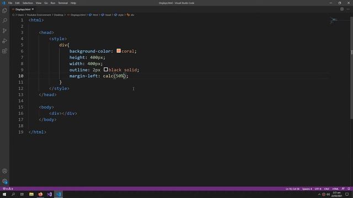Open the Extensions view

(x=4, y=51)
